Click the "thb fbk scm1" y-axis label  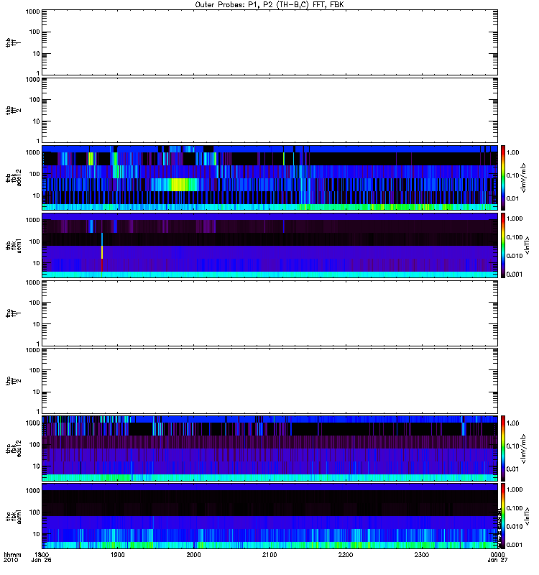13,245
